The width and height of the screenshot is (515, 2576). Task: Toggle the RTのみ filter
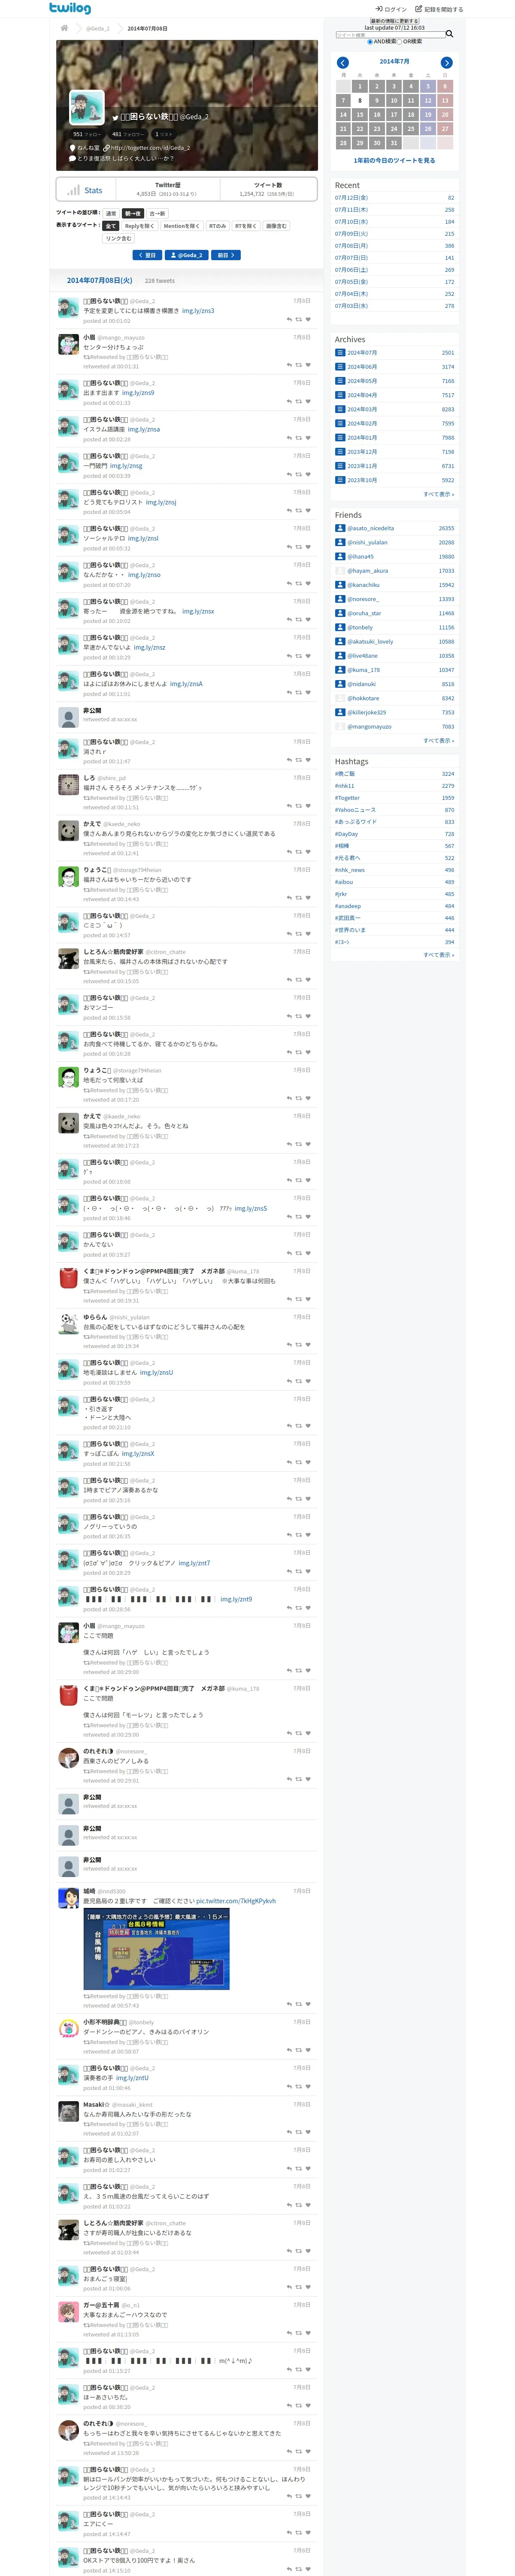click(x=217, y=226)
